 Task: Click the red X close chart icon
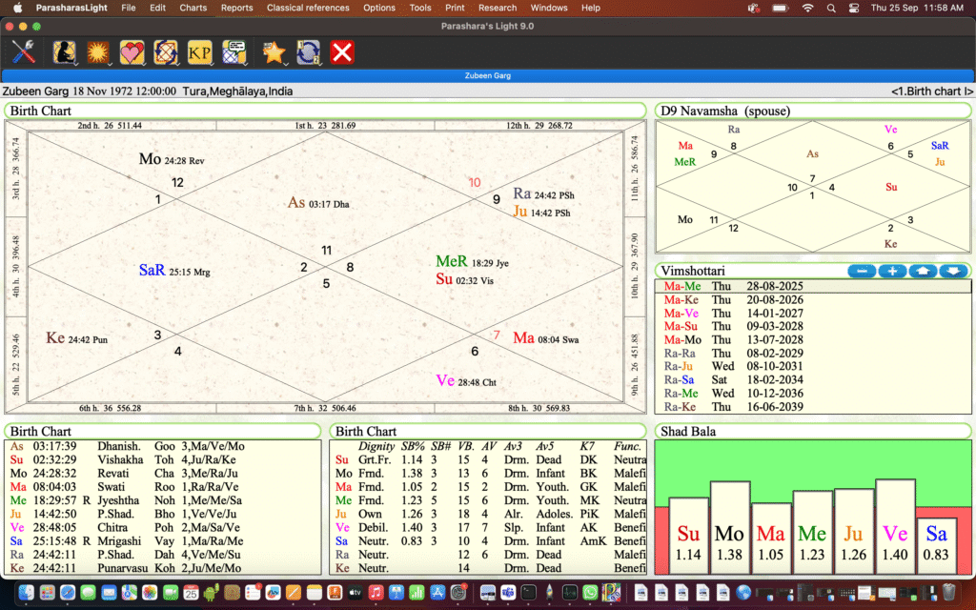[342, 51]
